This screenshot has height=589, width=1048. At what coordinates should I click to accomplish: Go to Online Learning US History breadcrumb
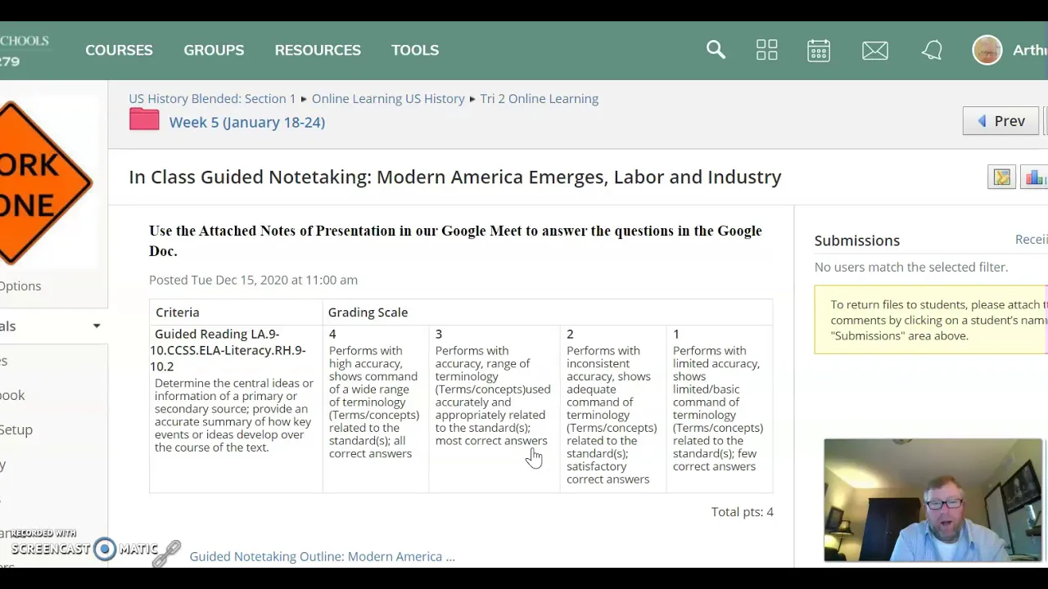click(388, 98)
